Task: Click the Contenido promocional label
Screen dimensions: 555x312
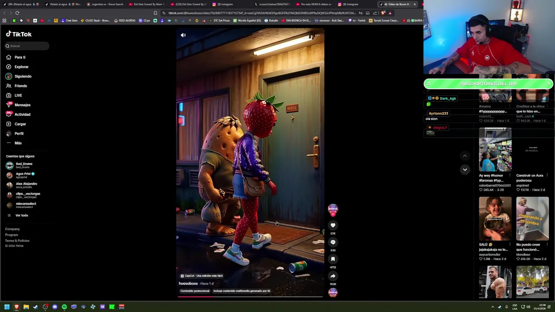Action: pyautogui.click(x=195, y=291)
